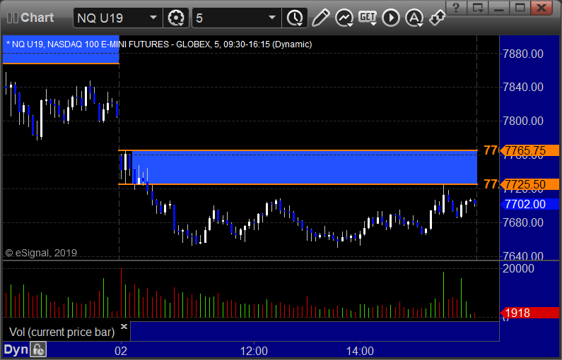Click the play replay icon
This screenshot has height=360, width=562.
coord(391,18)
